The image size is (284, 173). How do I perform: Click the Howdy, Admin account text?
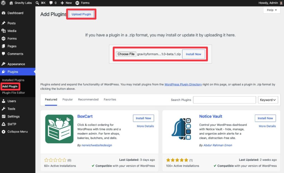tap(268, 3)
